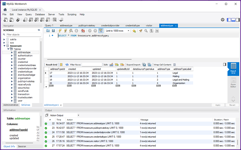Expand the sys schema
Viewport: 241px width, 150px height.
click(4, 43)
